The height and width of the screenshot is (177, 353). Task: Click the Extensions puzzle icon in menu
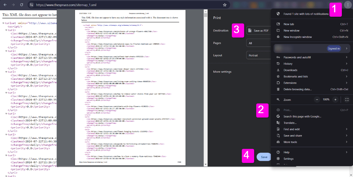tap(278, 83)
